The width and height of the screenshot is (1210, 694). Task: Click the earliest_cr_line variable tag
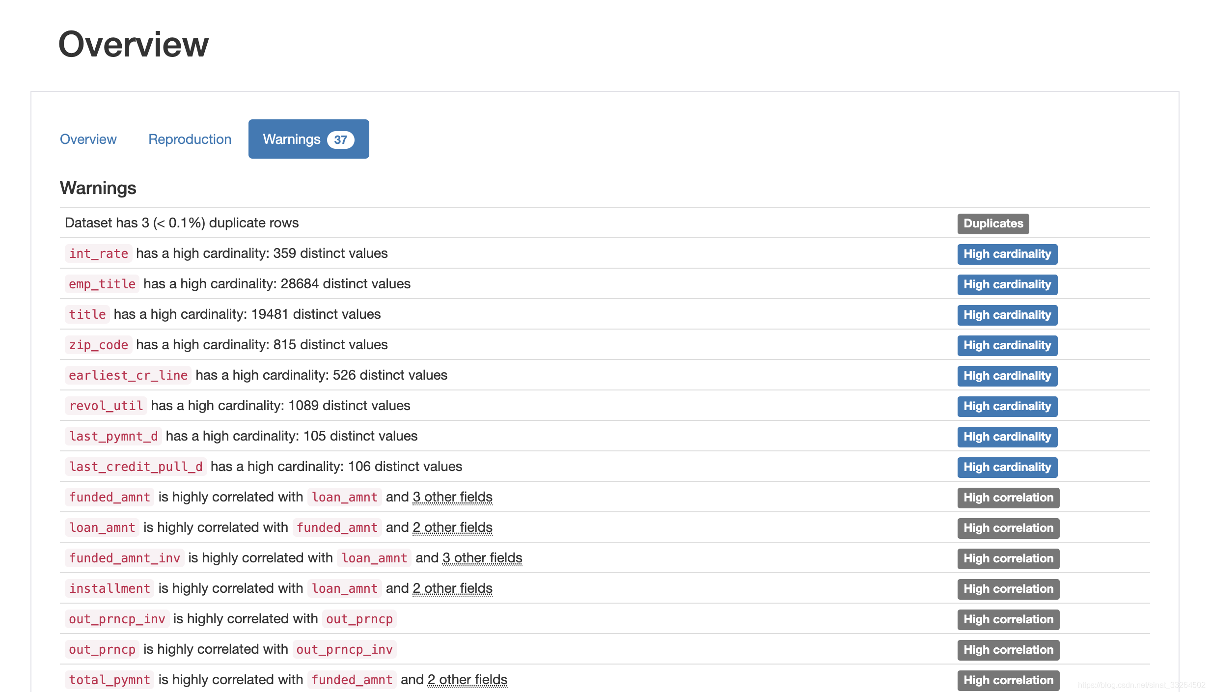pyautogui.click(x=128, y=375)
